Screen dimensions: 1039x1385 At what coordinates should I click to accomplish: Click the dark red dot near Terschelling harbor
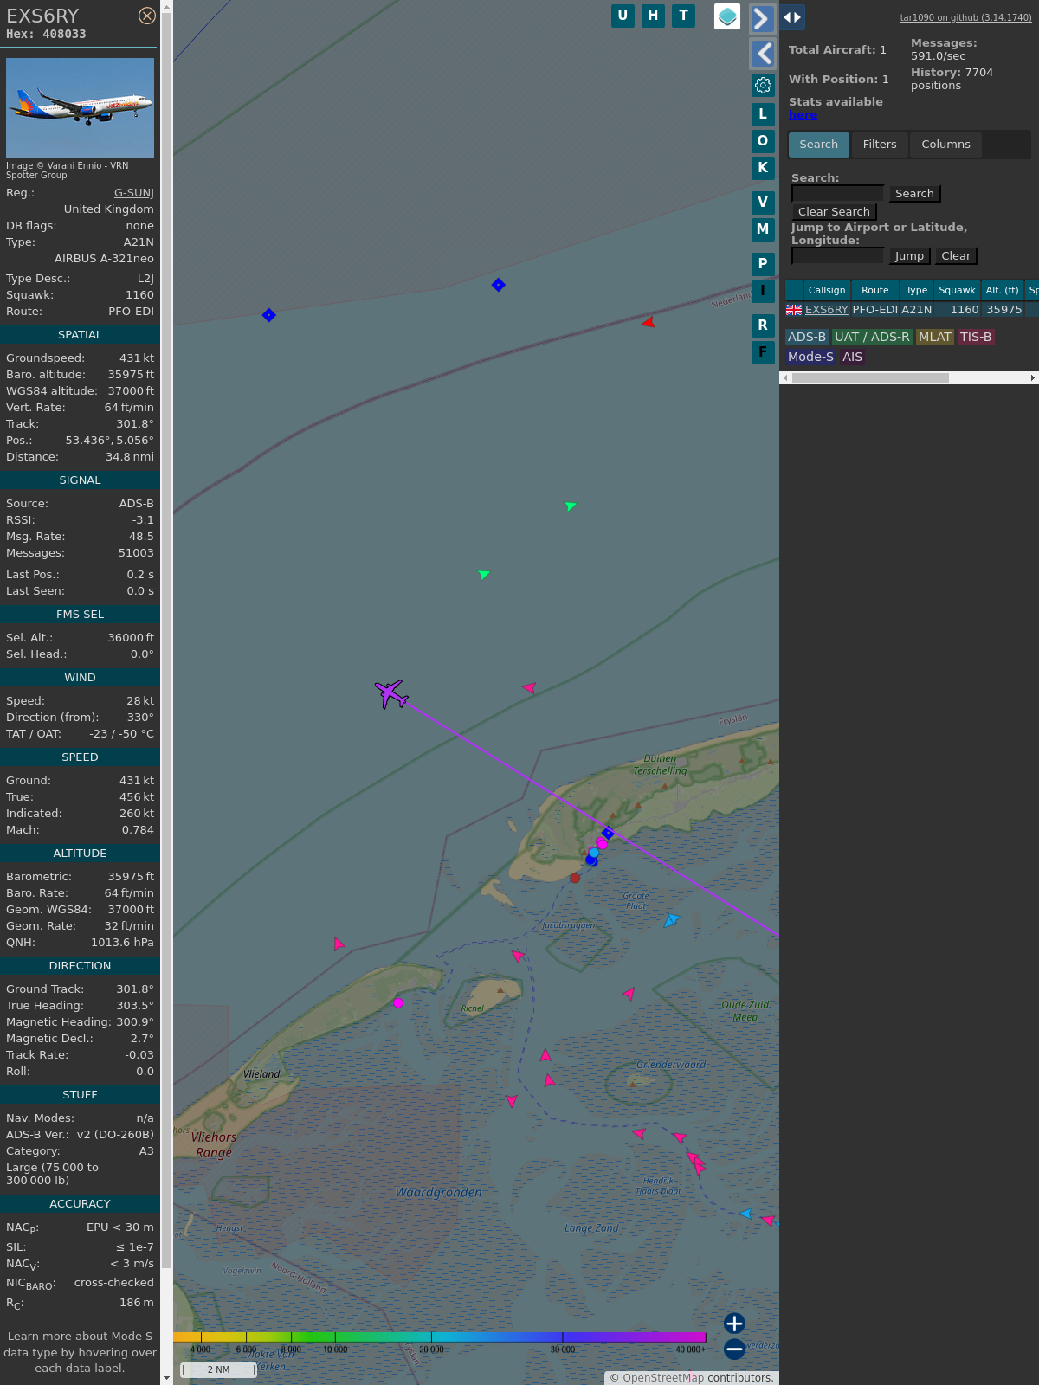click(575, 878)
